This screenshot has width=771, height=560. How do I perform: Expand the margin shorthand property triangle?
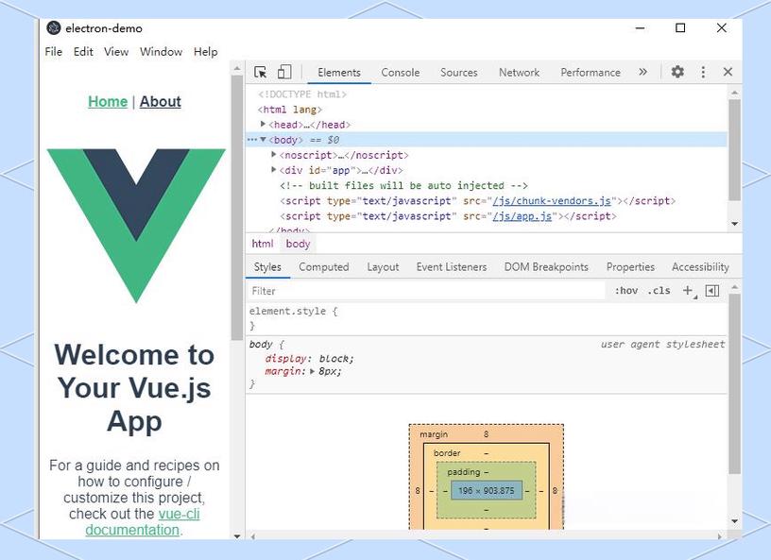pyautogui.click(x=312, y=371)
